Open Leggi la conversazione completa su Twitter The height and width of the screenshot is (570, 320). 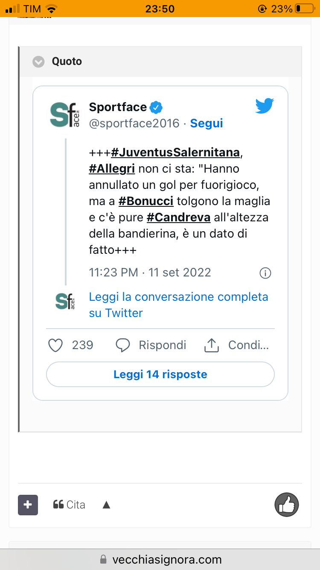[x=178, y=305]
